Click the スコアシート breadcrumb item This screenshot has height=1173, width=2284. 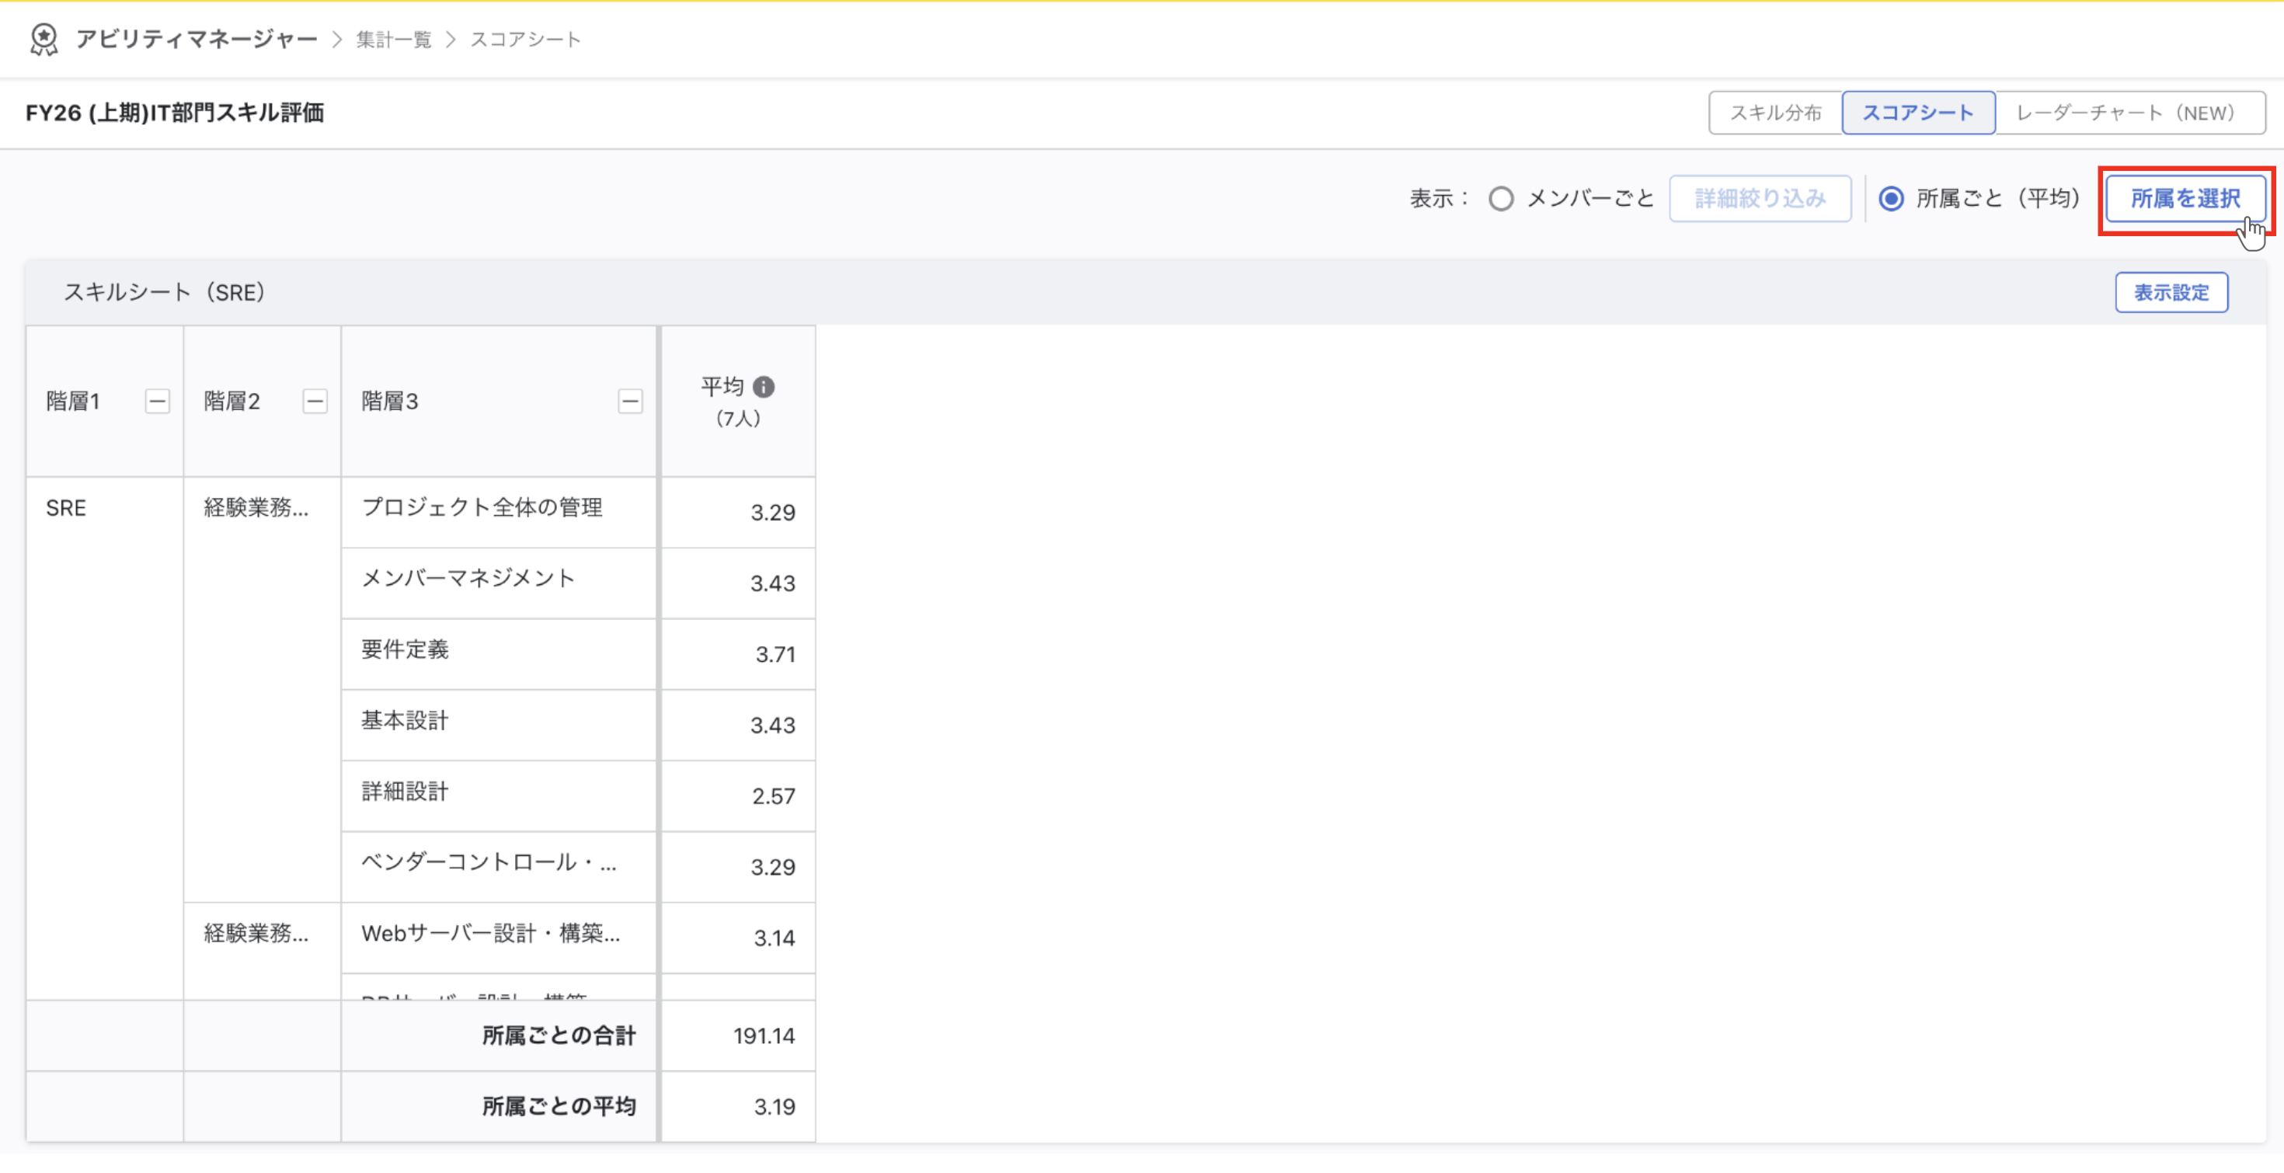tap(525, 39)
